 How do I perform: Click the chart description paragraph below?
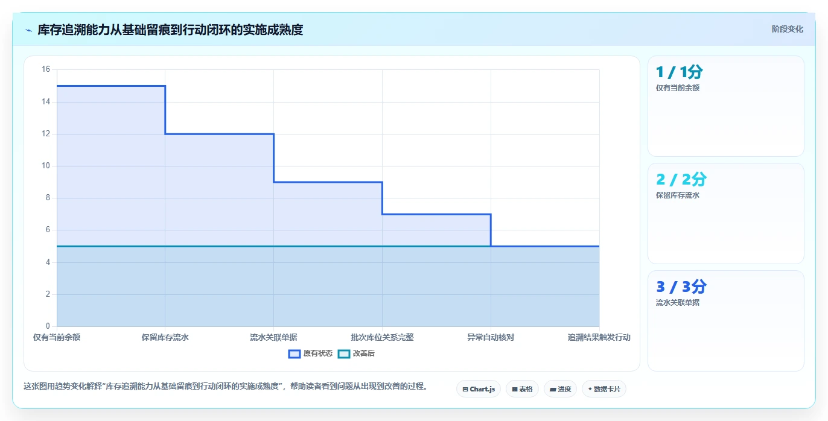coord(226,387)
